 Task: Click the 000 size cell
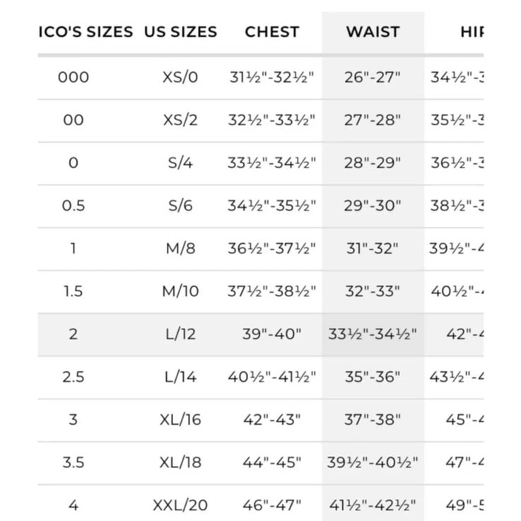pyautogui.click(x=74, y=78)
